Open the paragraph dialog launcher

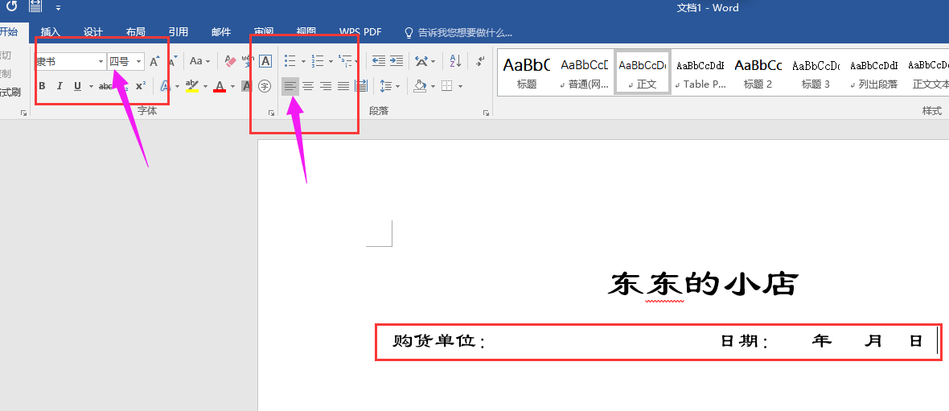click(x=486, y=113)
